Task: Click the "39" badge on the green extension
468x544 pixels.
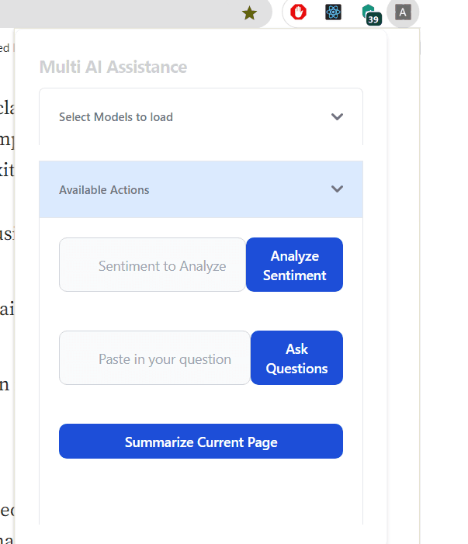Action: pos(373,19)
